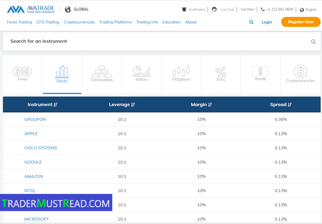Open the Forex Trading menu
322x224 pixels.
tap(20, 22)
